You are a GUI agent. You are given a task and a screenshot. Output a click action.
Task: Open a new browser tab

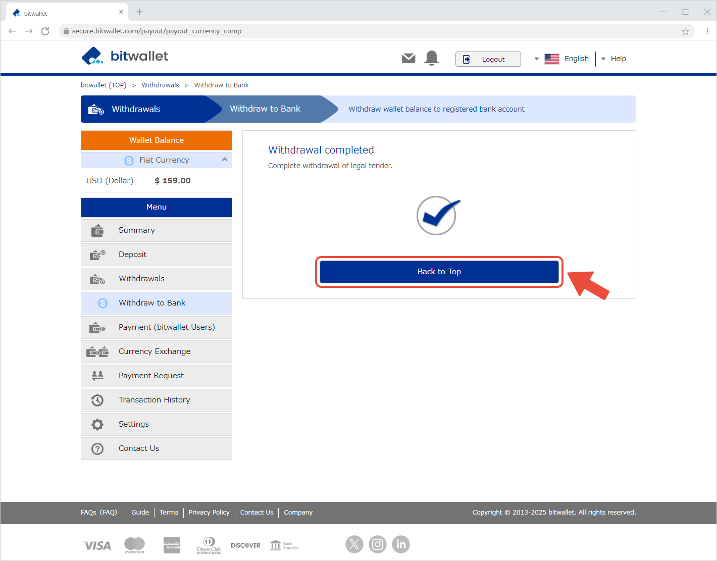(139, 12)
